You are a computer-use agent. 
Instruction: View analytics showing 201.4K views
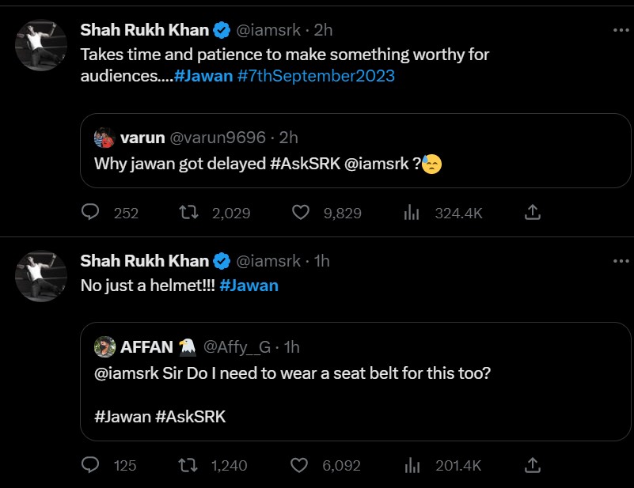click(412, 466)
